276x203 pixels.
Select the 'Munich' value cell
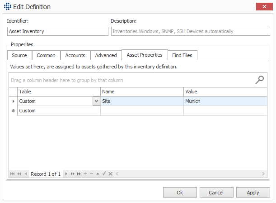point(225,101)
